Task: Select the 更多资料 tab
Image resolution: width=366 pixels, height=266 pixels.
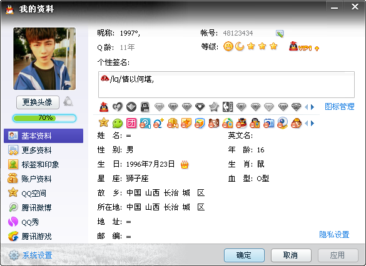Action: [x=43, y=150]
